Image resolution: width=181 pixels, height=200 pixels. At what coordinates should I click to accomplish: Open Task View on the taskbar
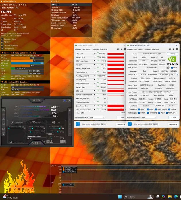[x=157, y=197]
